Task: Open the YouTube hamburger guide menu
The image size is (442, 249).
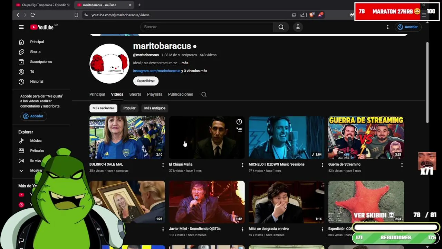Action: click(21, 27)
